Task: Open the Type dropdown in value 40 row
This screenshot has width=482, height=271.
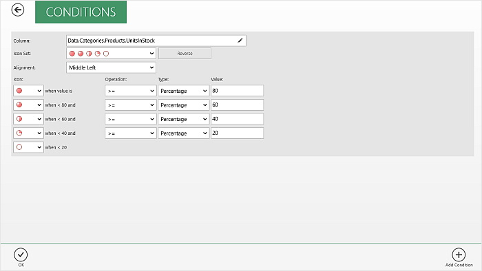Action: [184, 119]
